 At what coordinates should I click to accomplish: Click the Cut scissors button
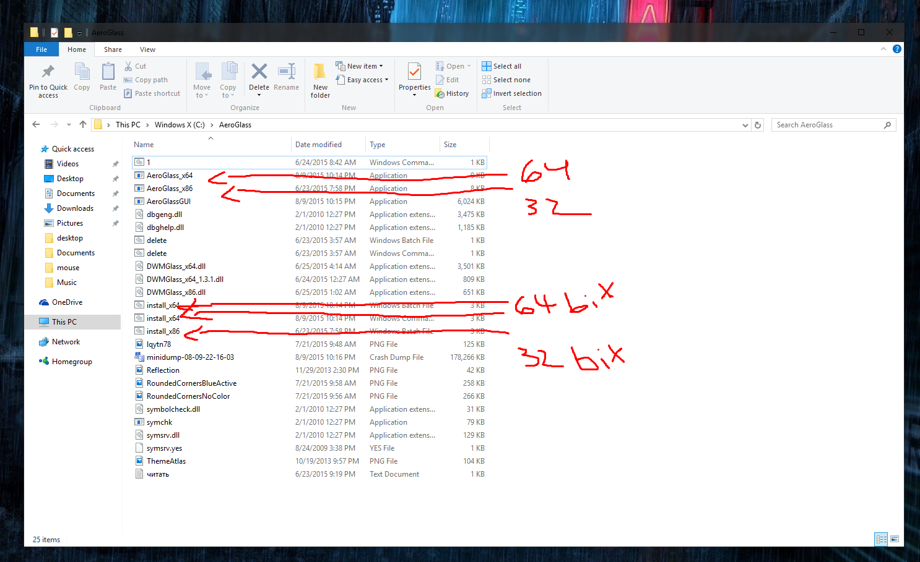135,66
